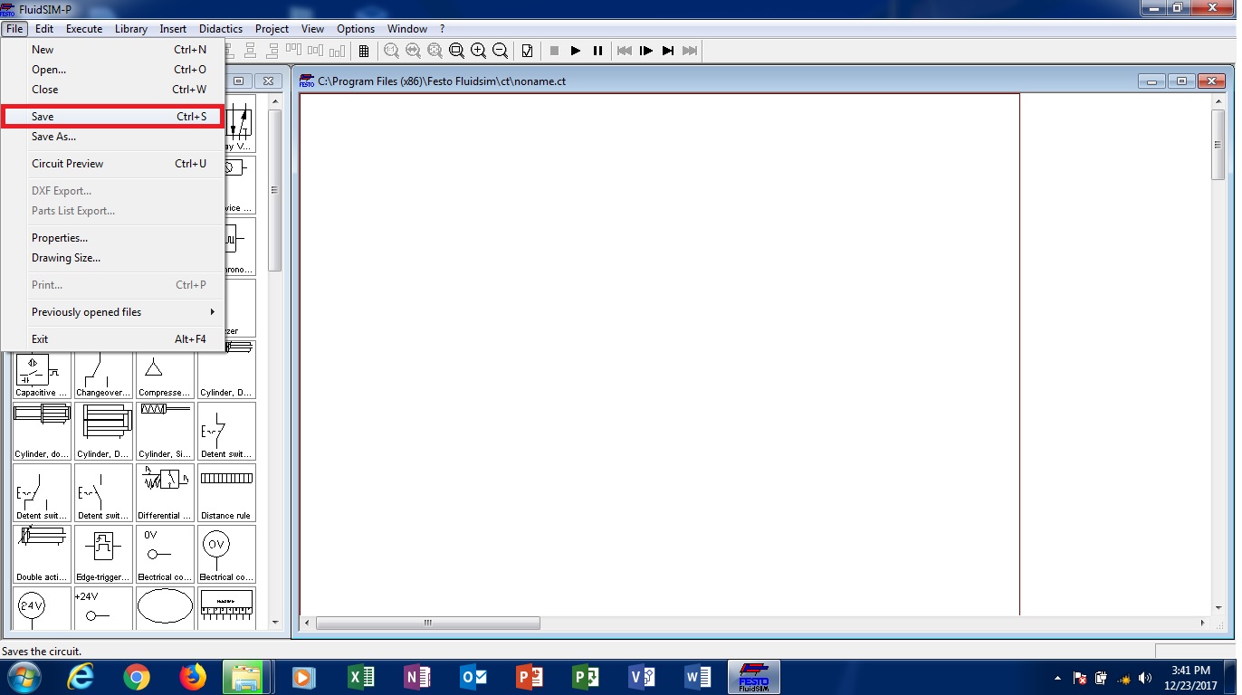Click Save in the File menu
Screen dimensions: 1242x695
pos(112,117)
